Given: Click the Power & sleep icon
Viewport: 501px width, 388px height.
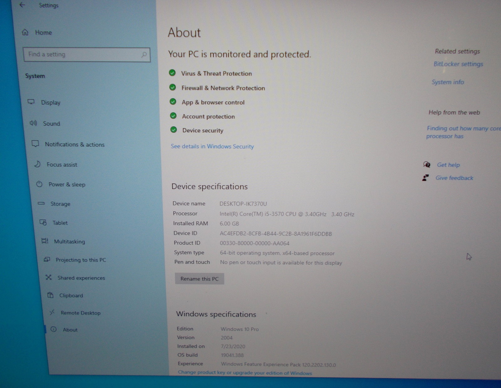Looking at the screenshot, I should tap(39, 184).
